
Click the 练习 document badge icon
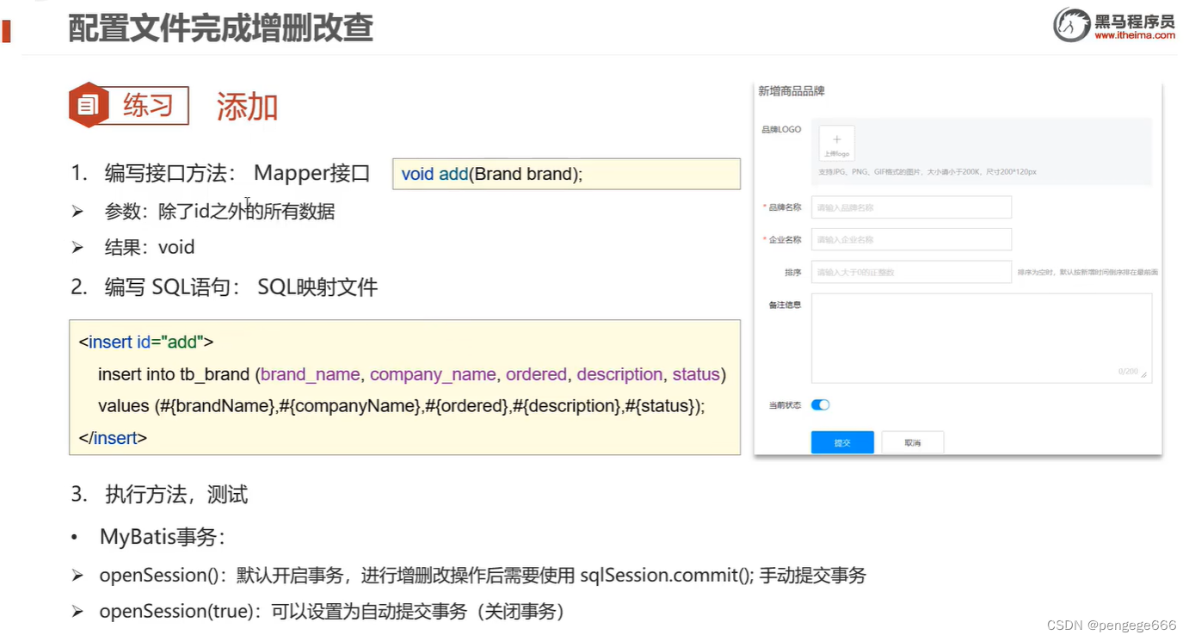87,105
